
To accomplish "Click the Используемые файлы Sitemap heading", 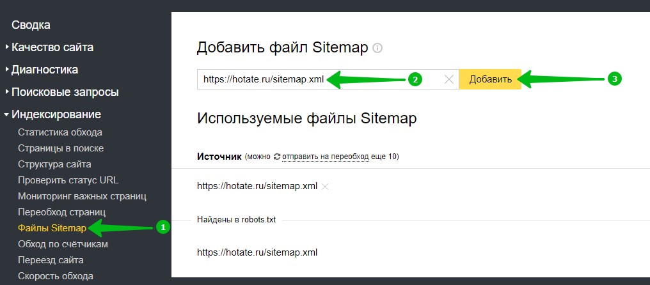I will [306, 118].
